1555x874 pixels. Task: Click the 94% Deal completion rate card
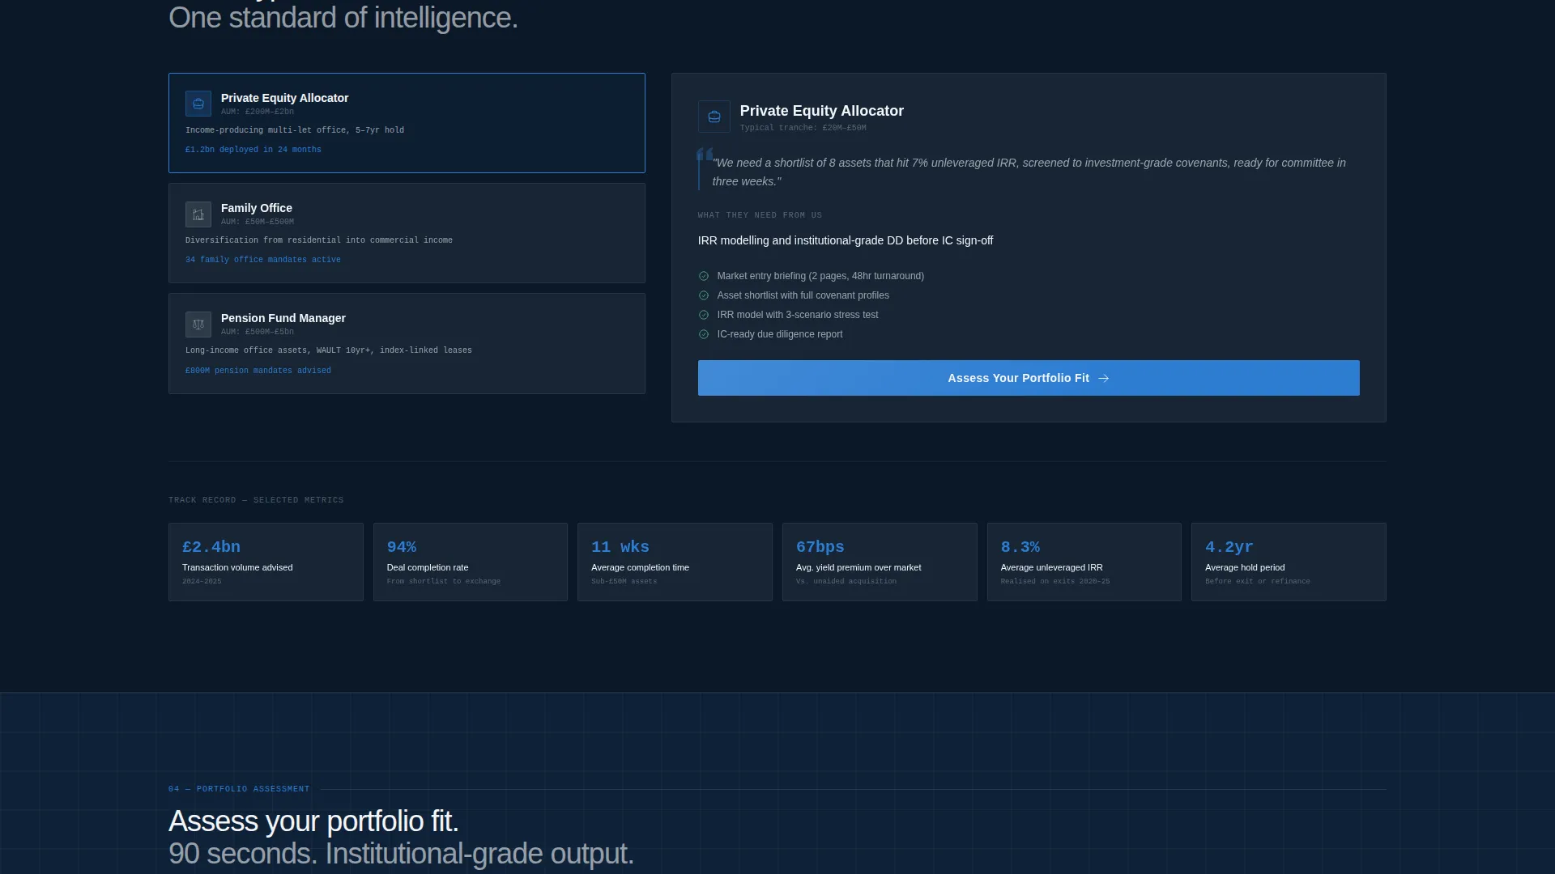tap(471, 562)
